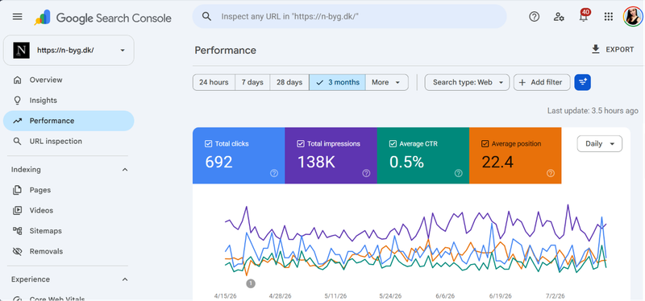Open Videos under Indexing
Image resolution: width=645 pixels, height=301 pixels.
point(69,211)
